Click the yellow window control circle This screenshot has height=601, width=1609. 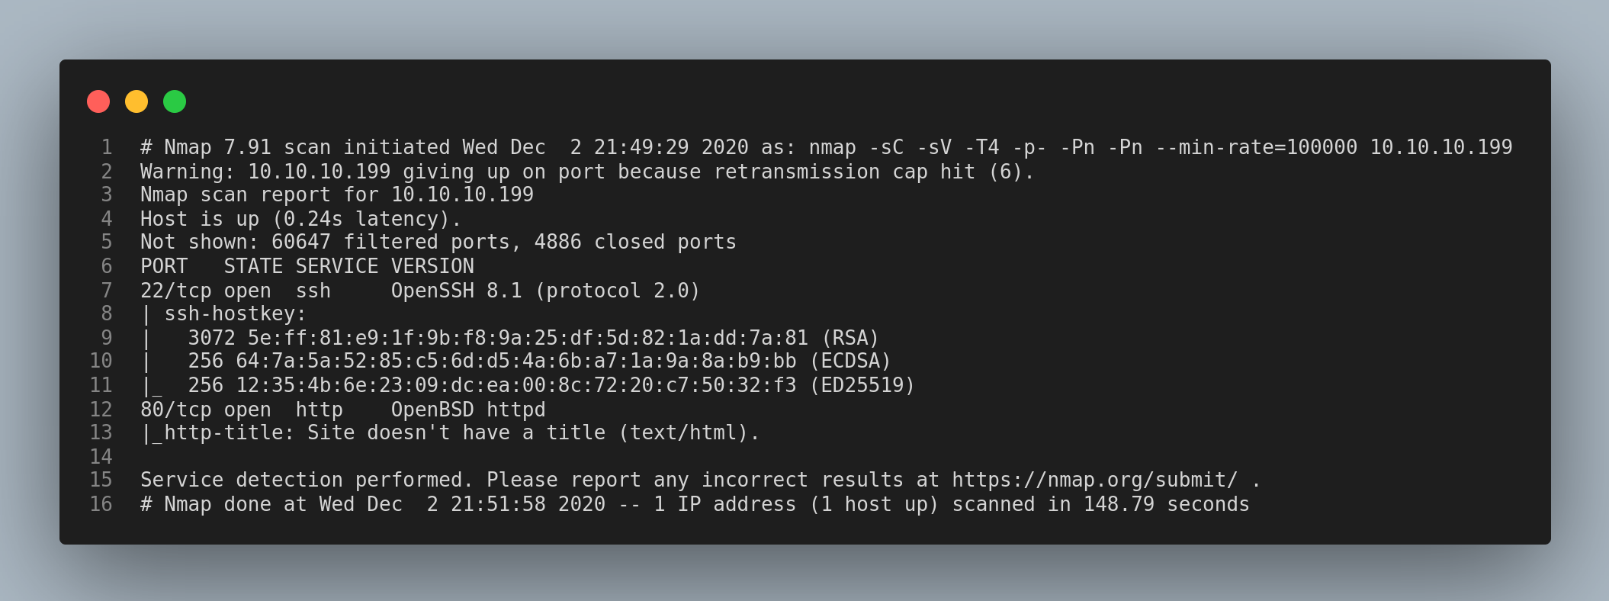click(136, 101)
